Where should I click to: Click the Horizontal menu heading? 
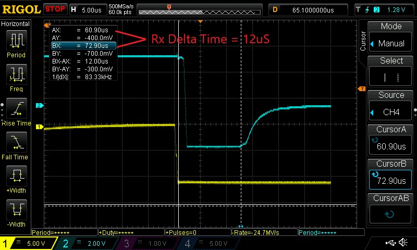pyautogui.click(x=15, y=24)
